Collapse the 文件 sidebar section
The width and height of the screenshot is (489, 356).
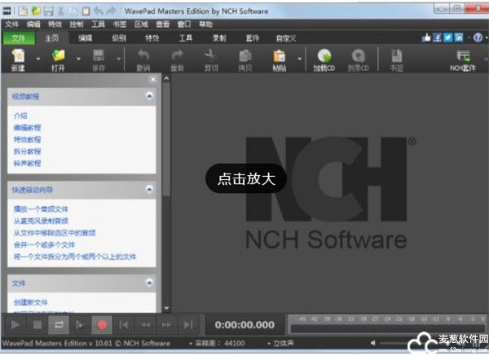[149, 282]
